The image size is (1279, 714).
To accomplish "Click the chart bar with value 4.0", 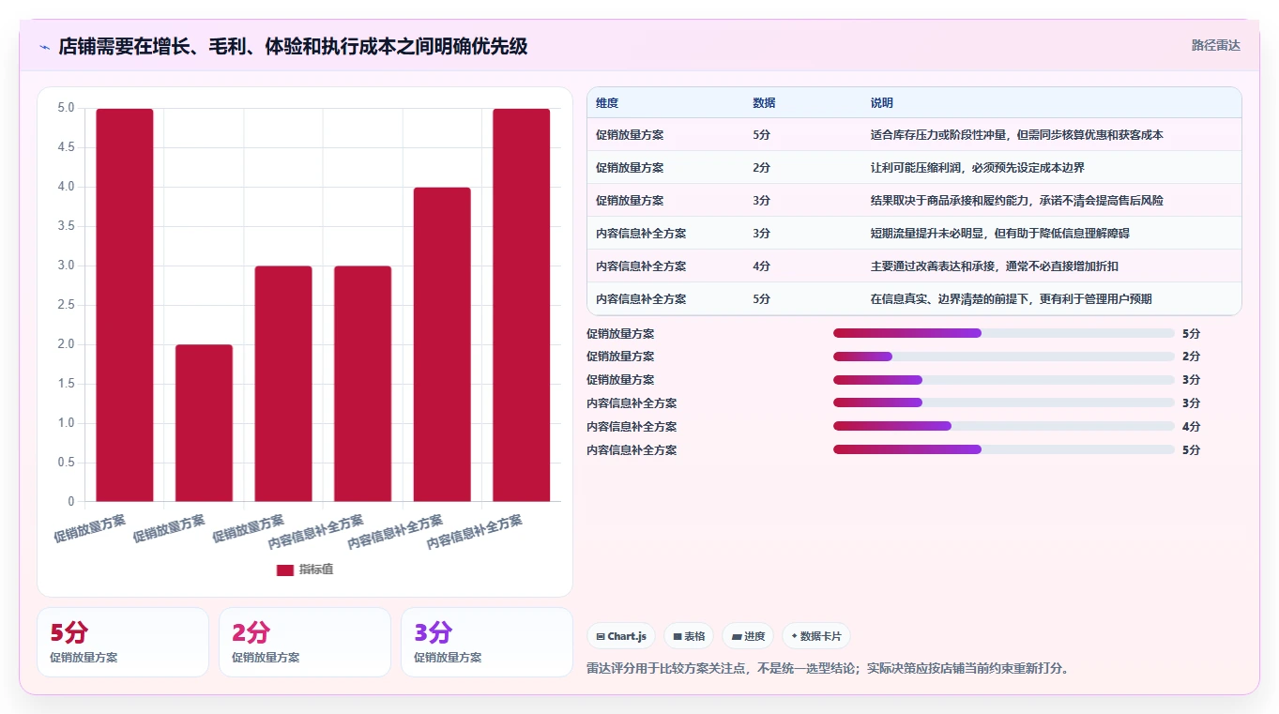I will point(442,344).
